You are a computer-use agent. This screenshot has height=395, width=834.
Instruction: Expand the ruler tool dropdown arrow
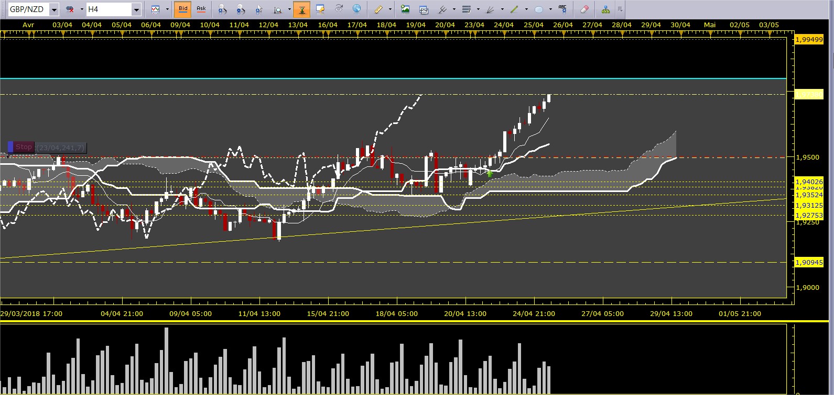(390, 9)
